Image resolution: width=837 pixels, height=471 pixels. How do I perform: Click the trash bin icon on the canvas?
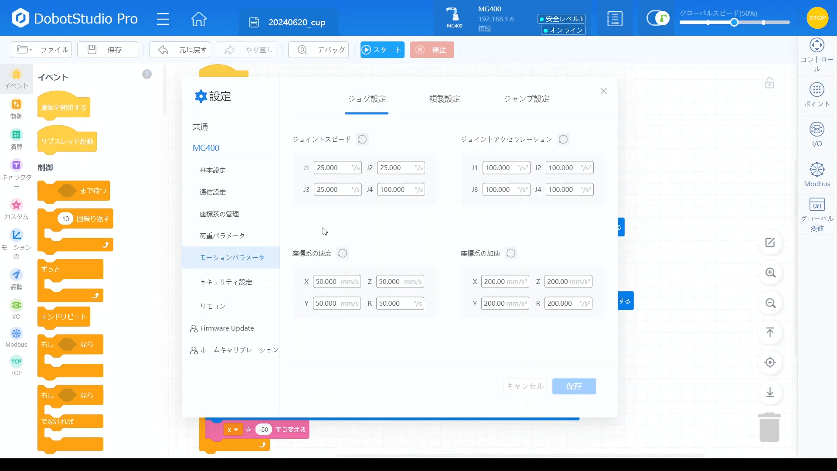point(769,427)
